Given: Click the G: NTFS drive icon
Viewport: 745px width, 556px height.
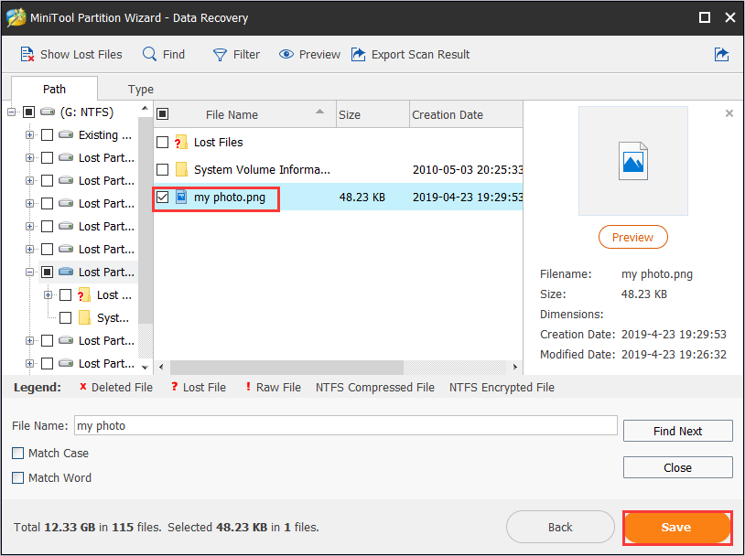Looking at the screenshot, I should click(48, 112).
